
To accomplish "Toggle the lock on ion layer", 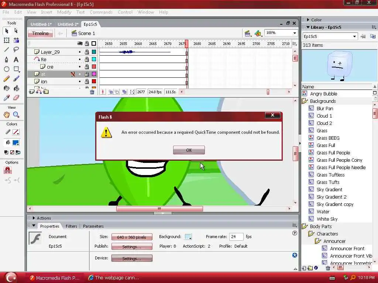I will pos(87,81).
